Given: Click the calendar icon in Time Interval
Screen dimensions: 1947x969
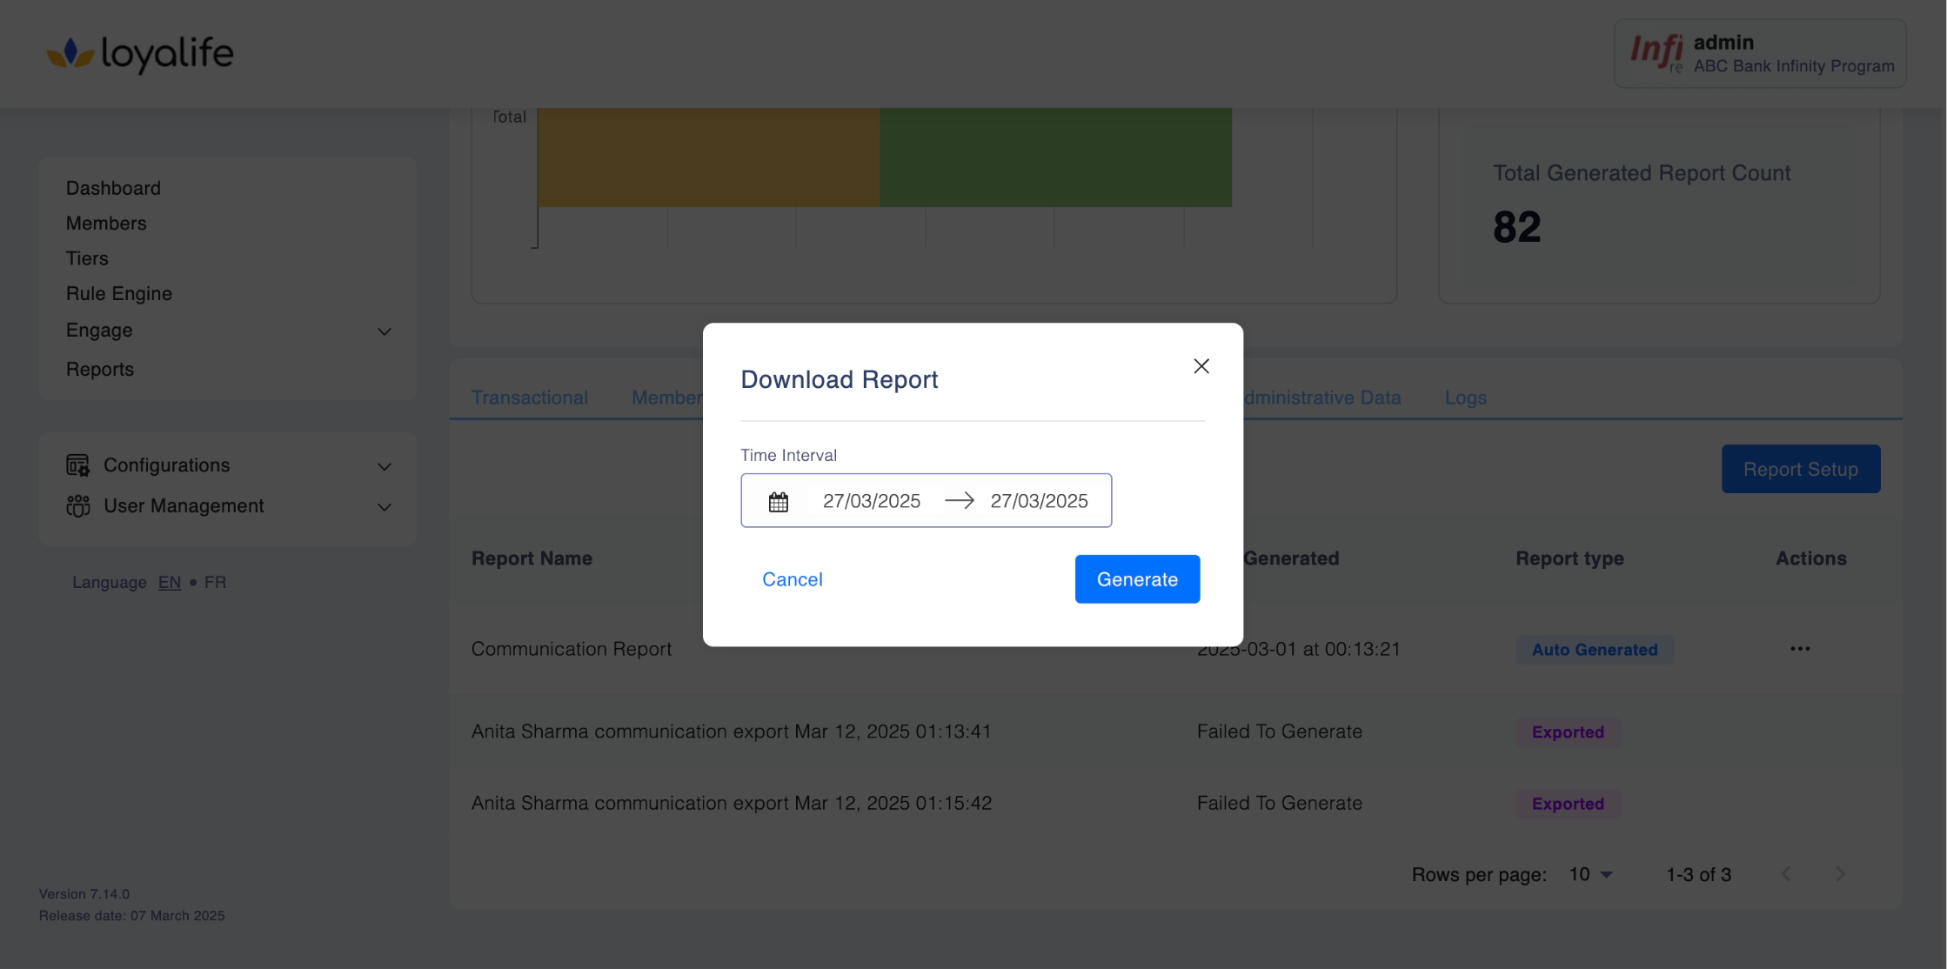Looking at the screenshot, I should pyautogui.click(x=779, y=502).
